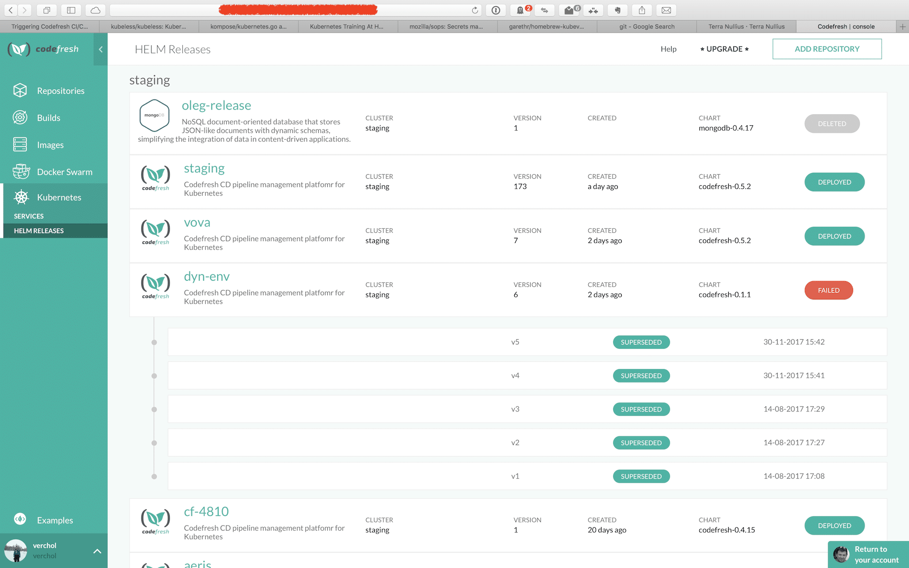
Task: Select HELM RELEASES submenu item
Action: tap(39, 231)
